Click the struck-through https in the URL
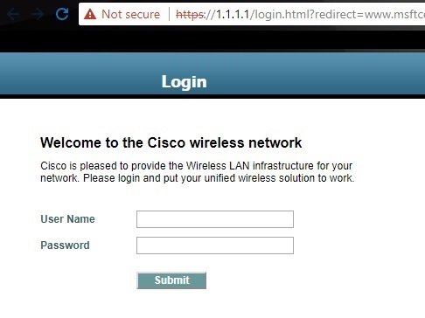This screenshot has height=318, width=425. 190,14
